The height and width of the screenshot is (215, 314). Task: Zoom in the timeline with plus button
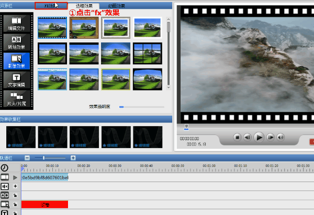tap(73, 158)
